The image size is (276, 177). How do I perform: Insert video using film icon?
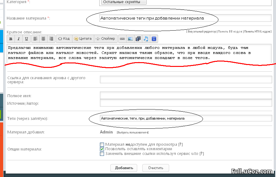[138, 39]
